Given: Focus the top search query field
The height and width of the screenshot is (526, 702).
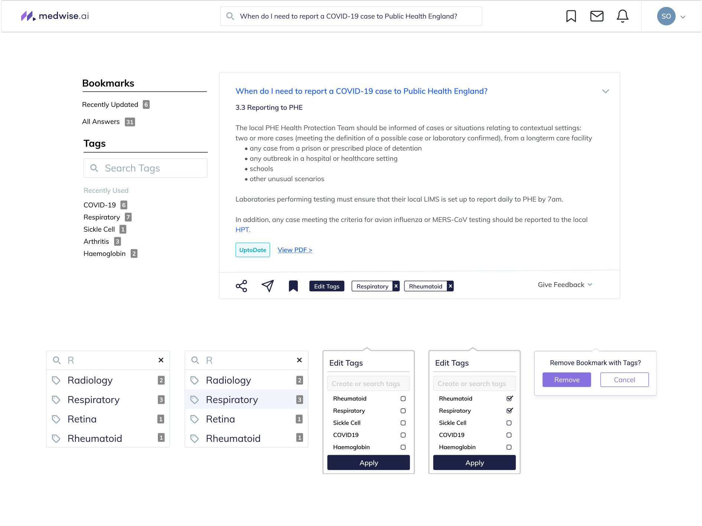Looking at the screenshot, I should (x=351, y=16).
